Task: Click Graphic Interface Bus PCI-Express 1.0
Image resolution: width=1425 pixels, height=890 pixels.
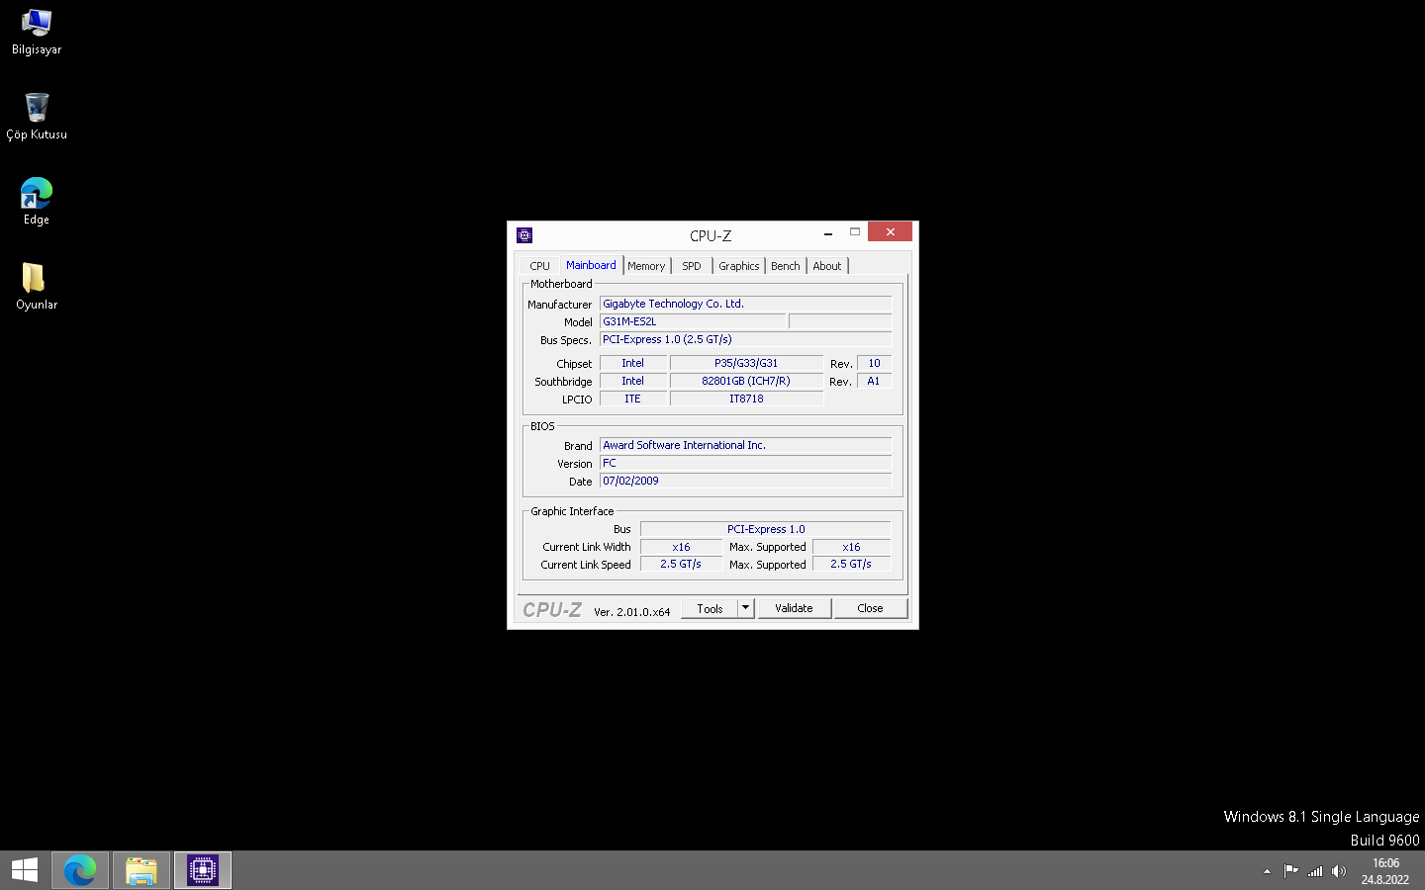Action: tap(766, 529)
